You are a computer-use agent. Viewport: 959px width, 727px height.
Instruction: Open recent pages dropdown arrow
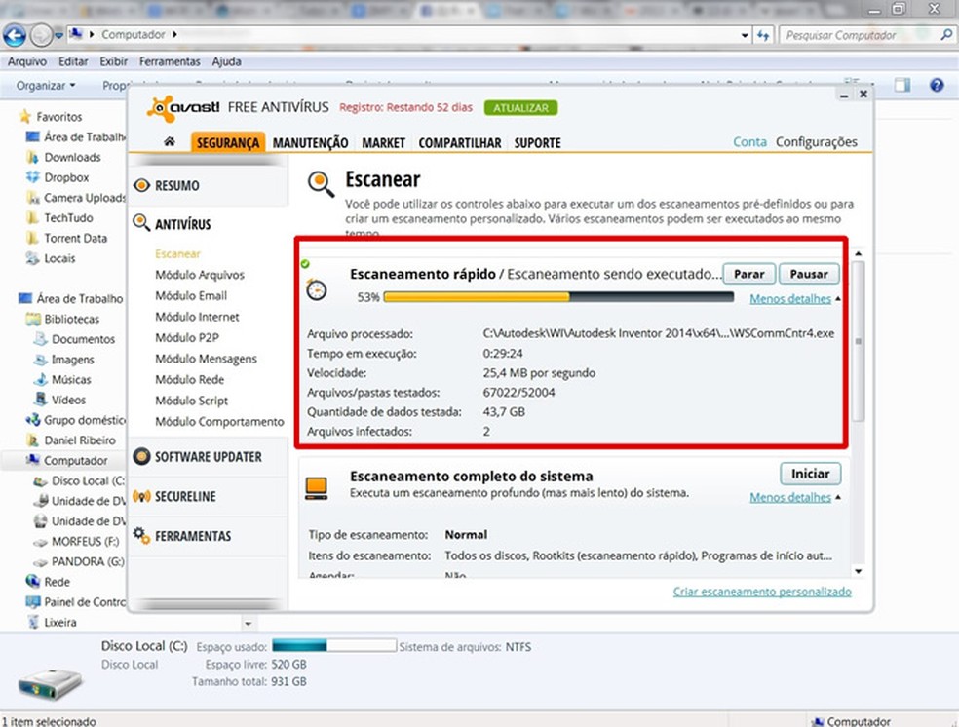[x=58, y=35]
